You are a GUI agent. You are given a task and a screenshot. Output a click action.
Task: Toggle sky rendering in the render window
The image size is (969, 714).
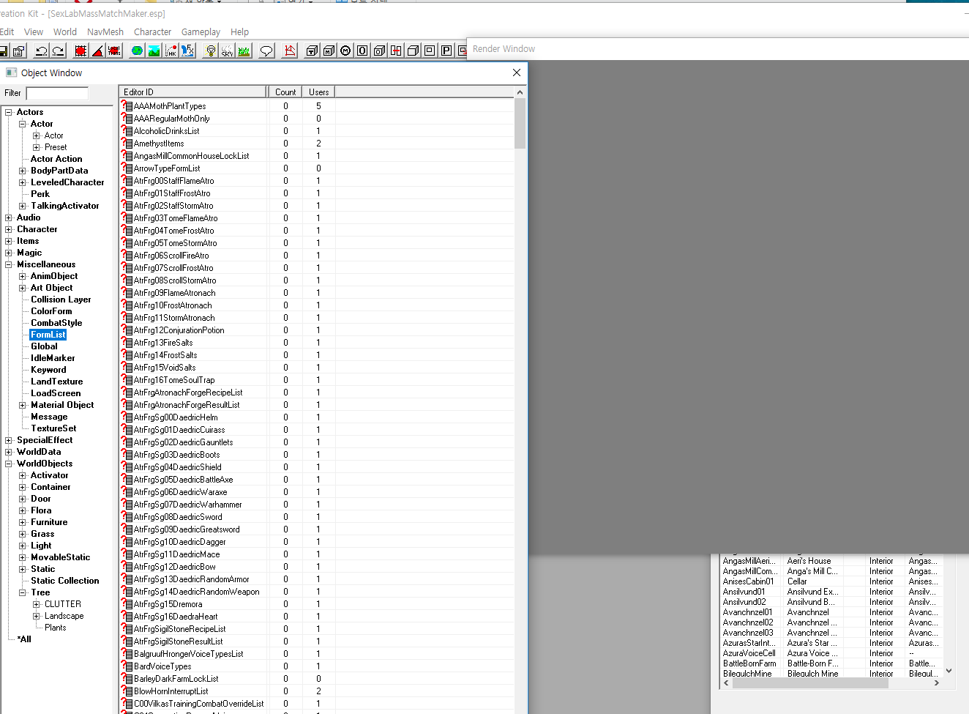tap(228, 51)
